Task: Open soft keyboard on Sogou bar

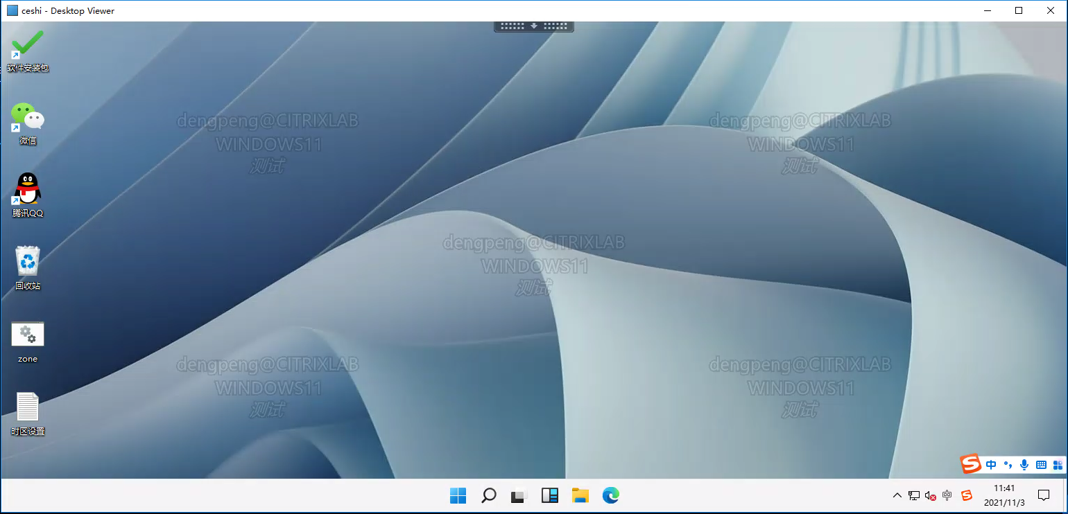Action: (1041, 465)
